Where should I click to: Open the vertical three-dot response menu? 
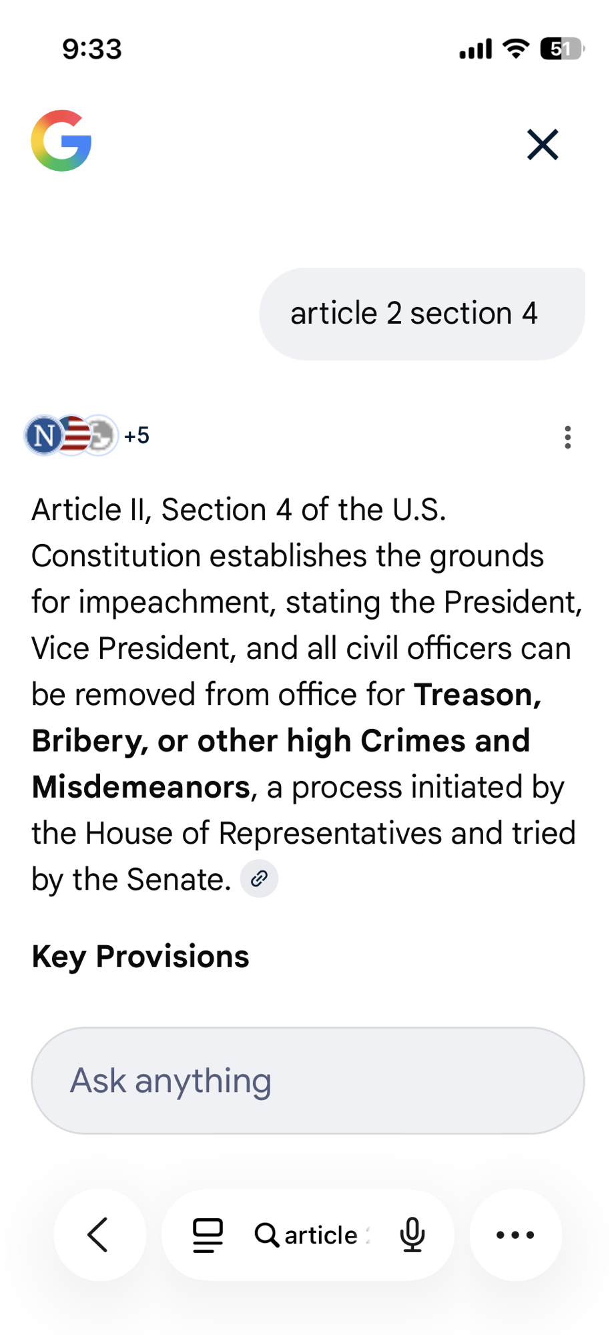567,437
